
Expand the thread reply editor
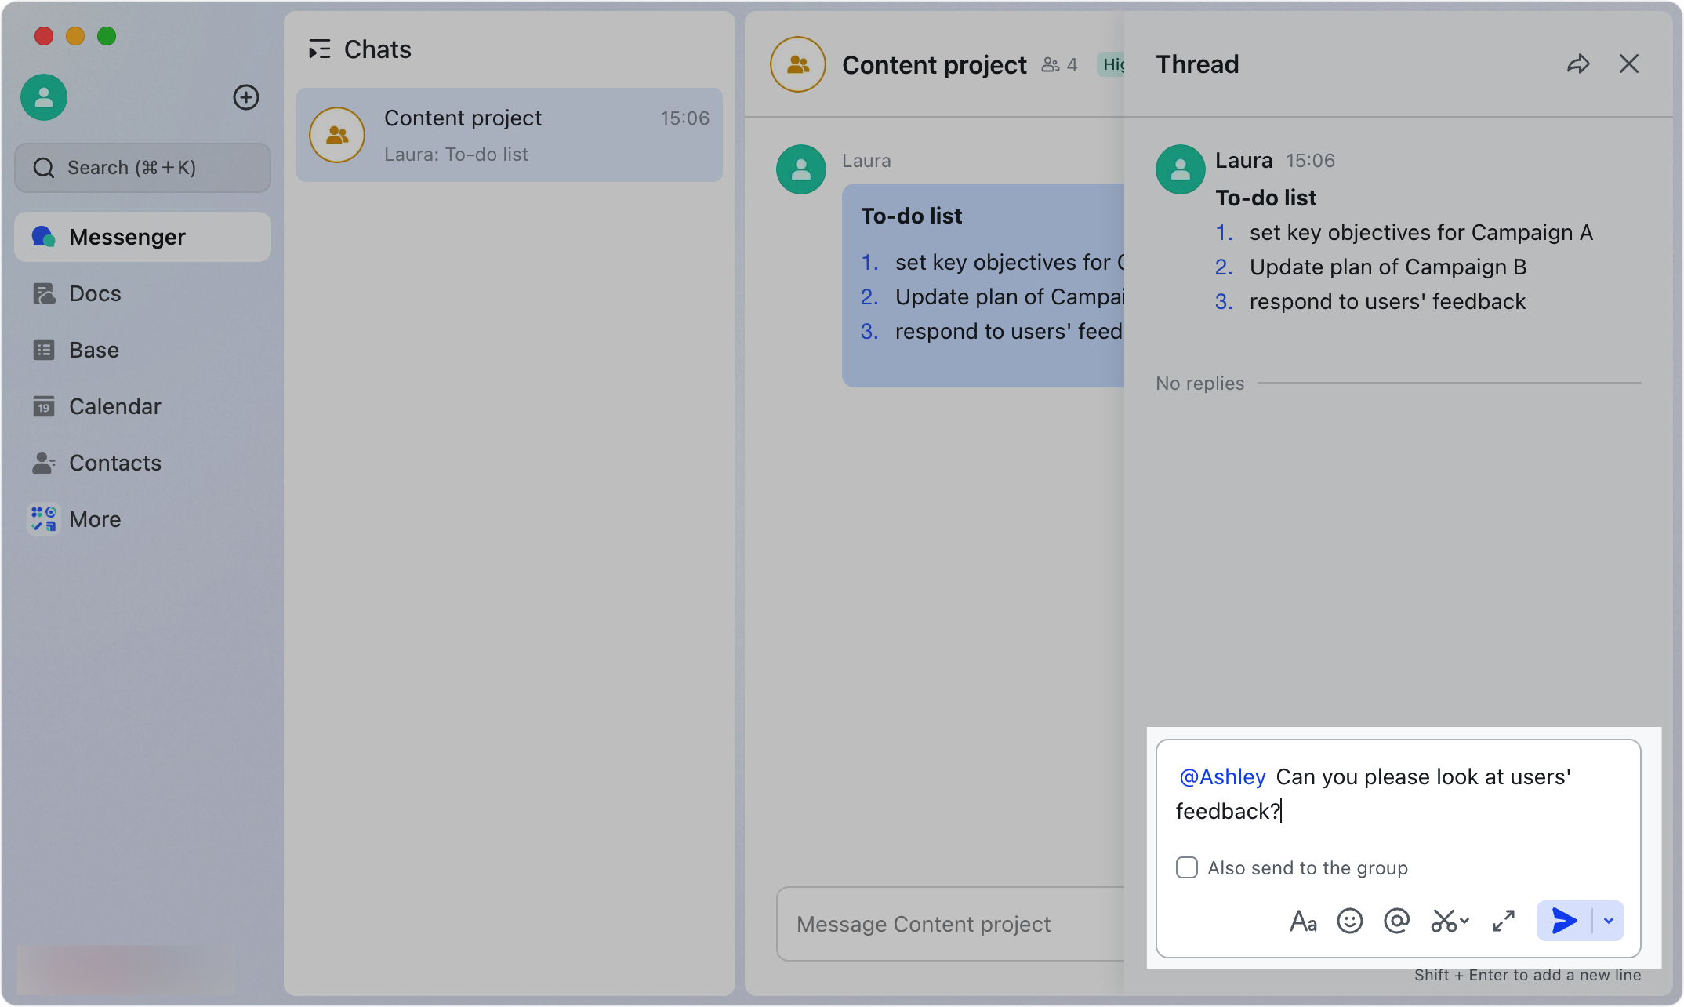click(x=1504, y=921)
